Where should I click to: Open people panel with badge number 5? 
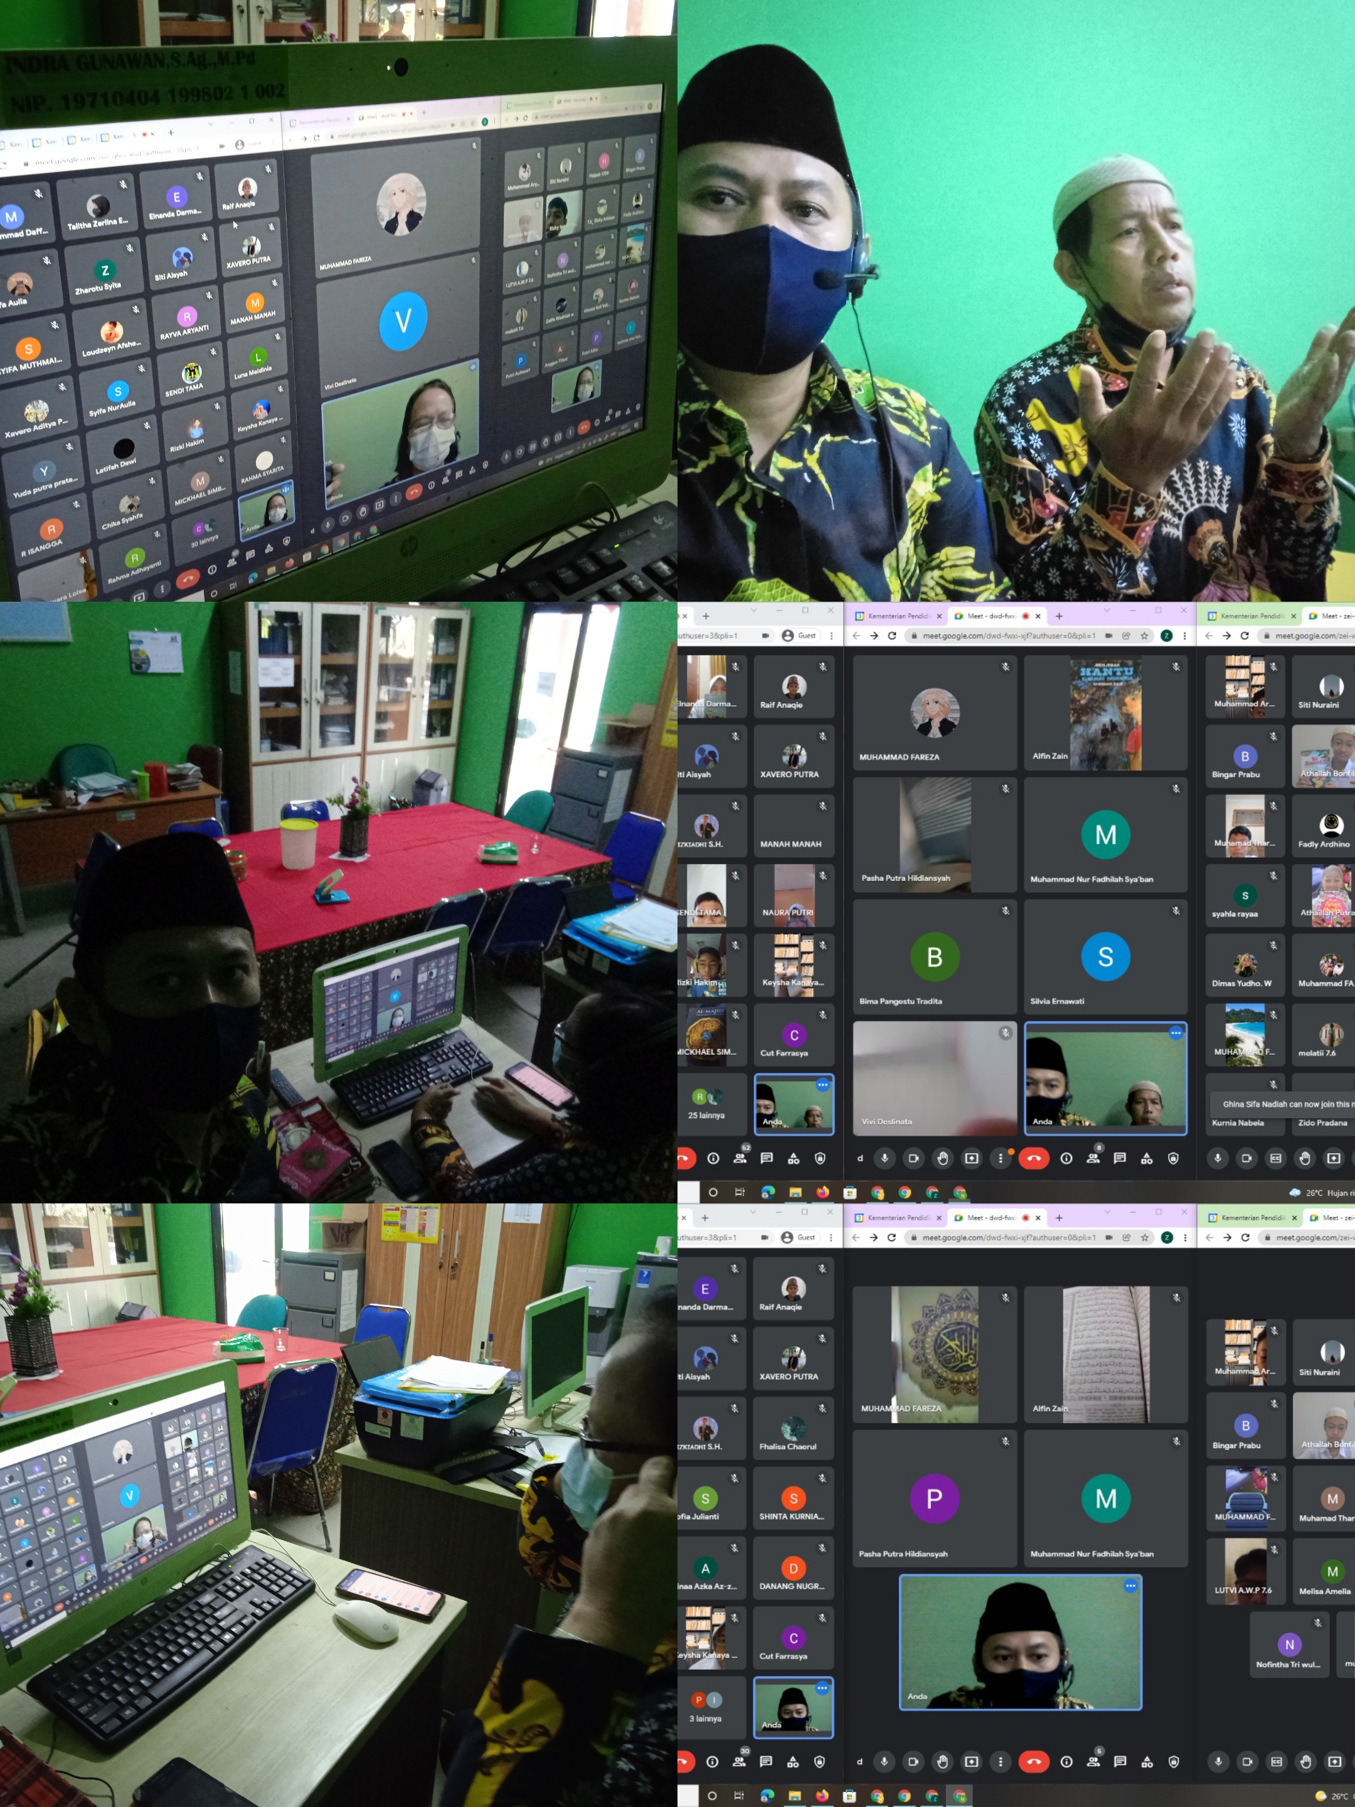point(1093,1762)
